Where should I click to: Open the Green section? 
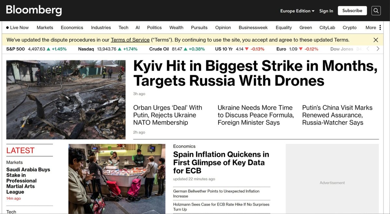coord(305,28)
